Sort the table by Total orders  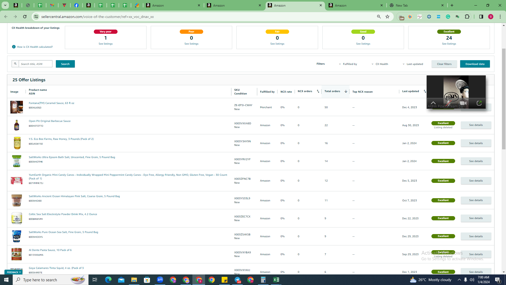tap(346, 91)
